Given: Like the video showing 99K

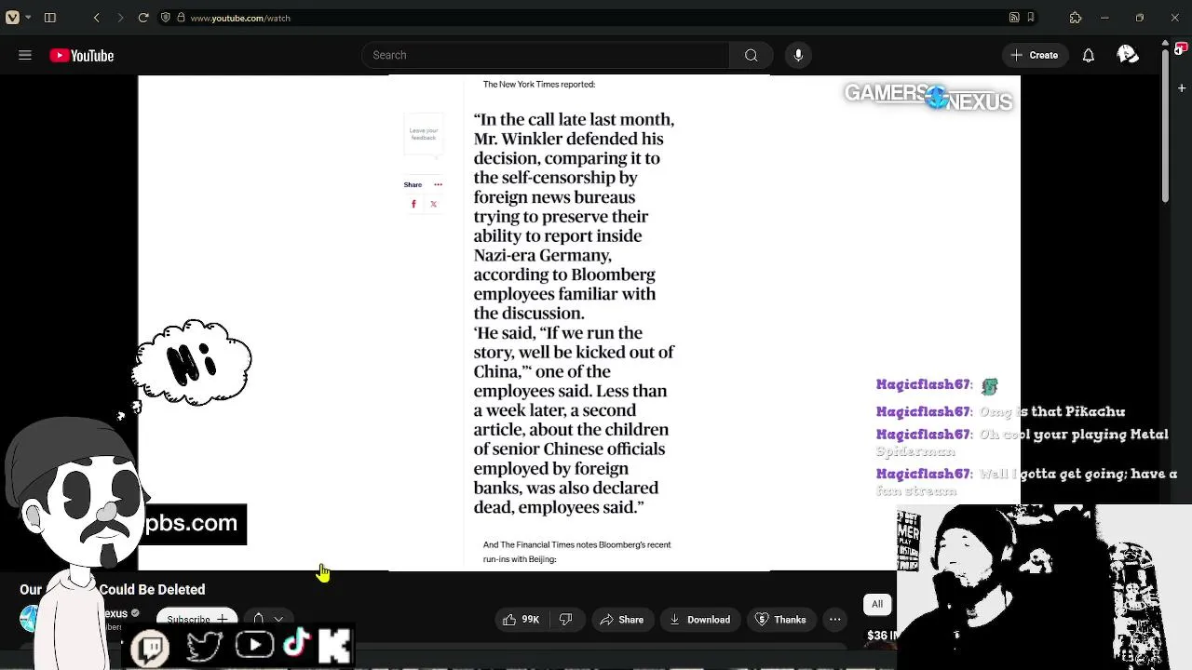Looking at the screenshot, I should [x=521, y=620].
